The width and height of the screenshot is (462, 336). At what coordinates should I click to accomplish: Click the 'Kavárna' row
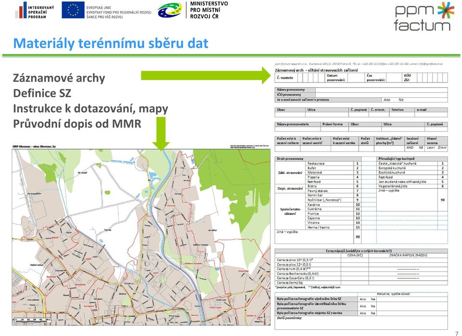click(333, 204)
